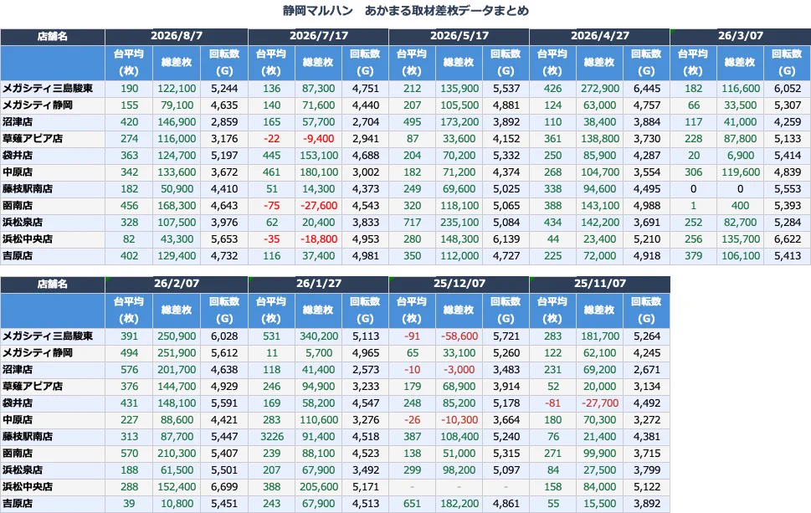The width and height of the screenshot is (811, 513).
Task: Click the 26/2/07 date header
Action: coord(177,284)
